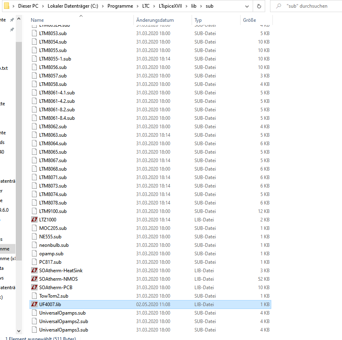Click the search magnifier icon

click(x=279, y=6)
